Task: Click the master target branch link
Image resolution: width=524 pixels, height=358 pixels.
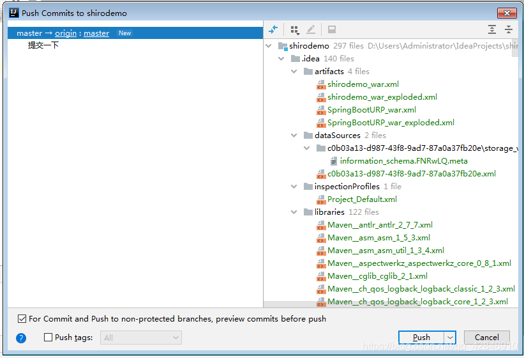Action: pyautogui.click(x=96, y=33)
